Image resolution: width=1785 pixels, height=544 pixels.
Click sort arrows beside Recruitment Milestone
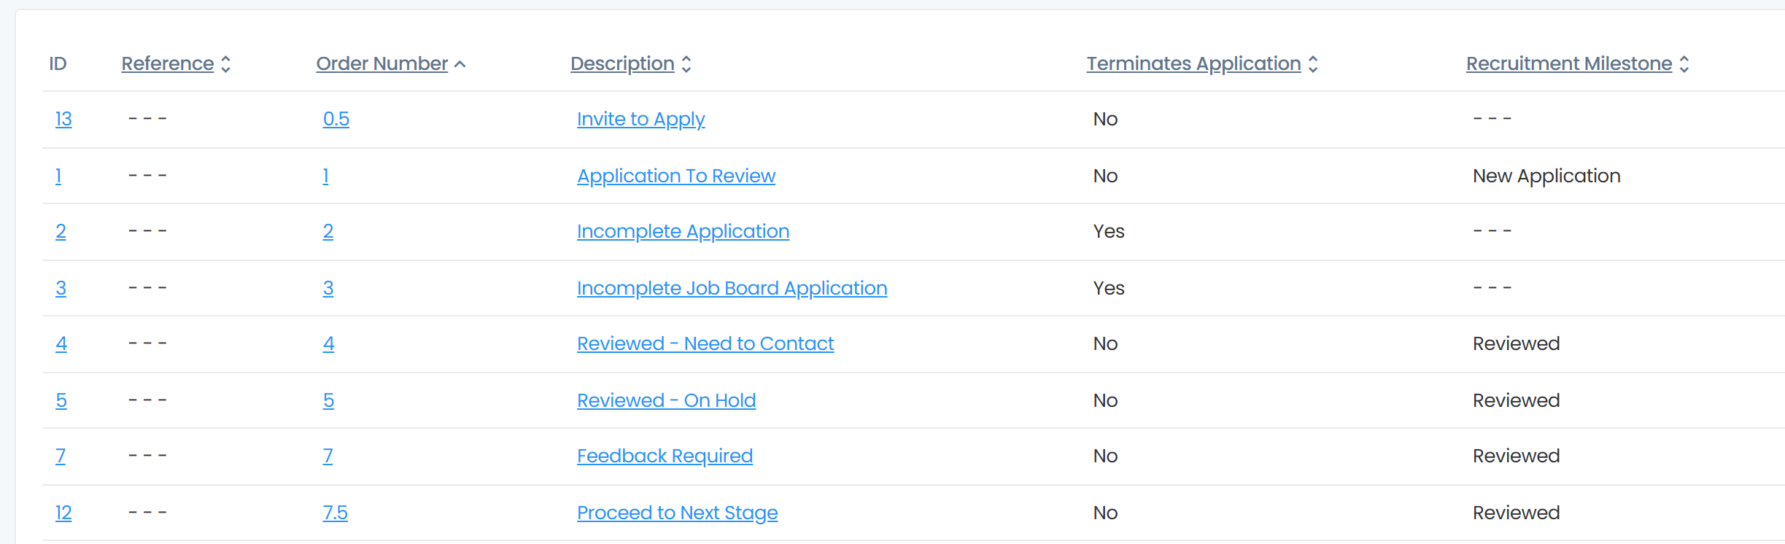[x=1684, y=64]
